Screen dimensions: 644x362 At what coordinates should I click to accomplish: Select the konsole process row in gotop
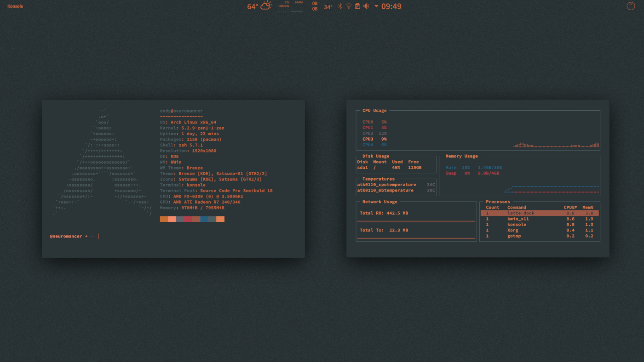[x=540, y=225]
